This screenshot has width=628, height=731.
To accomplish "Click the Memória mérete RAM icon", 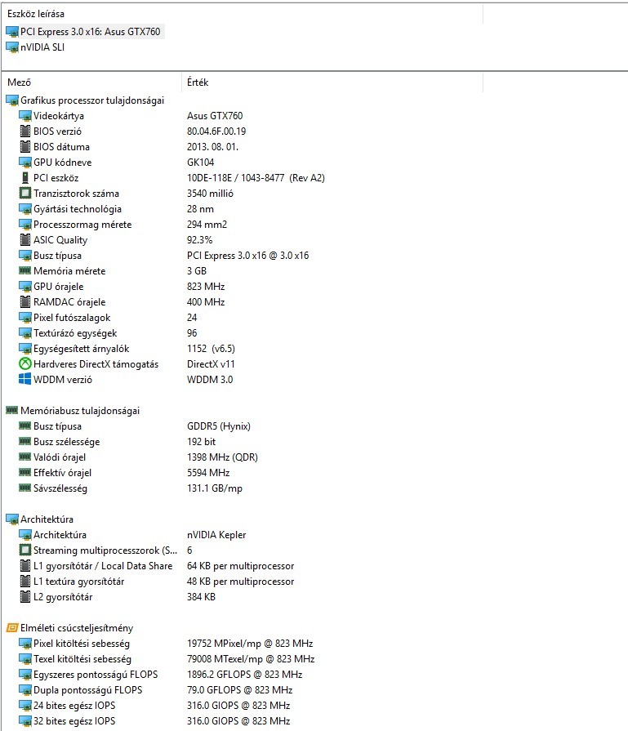I will [x=25, y=270].
